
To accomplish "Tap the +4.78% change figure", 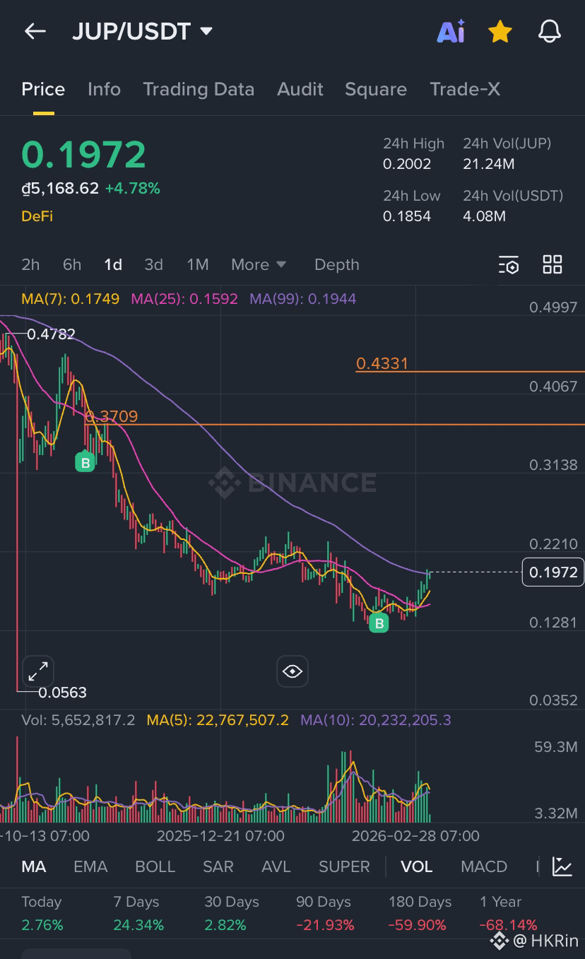I will [132, 189].
